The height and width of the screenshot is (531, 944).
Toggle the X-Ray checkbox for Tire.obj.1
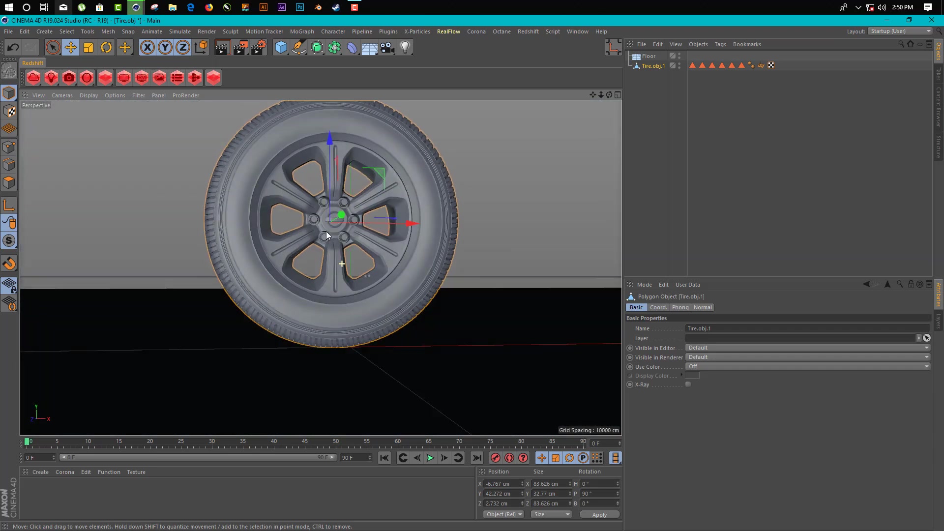[x=688, y=384]
